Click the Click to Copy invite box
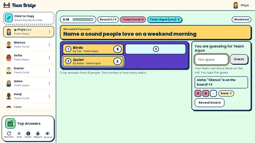The width and height of the screenshot is (255, 143). [29, 18]
